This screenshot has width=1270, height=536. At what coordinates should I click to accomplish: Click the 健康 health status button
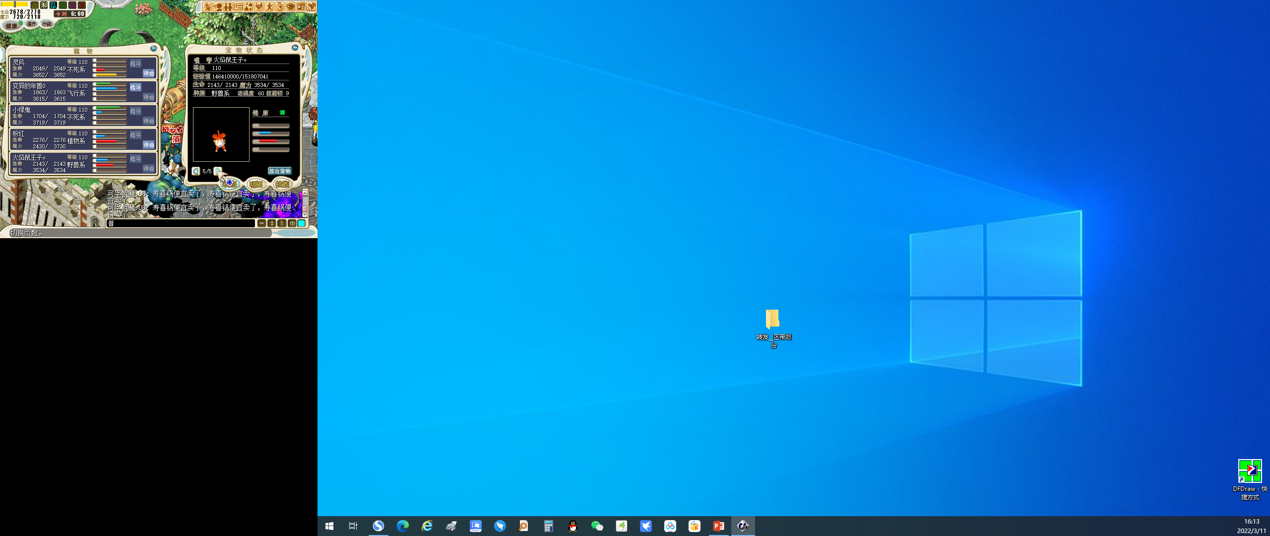click(x=12, y=25)
